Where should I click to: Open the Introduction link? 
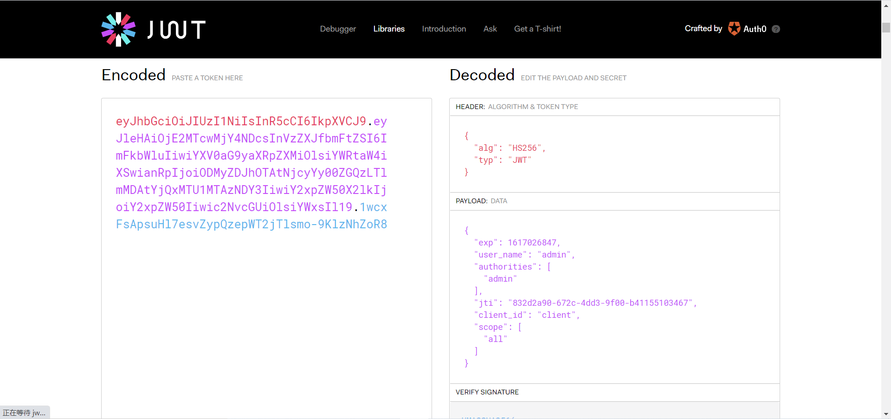click(444, 29)
